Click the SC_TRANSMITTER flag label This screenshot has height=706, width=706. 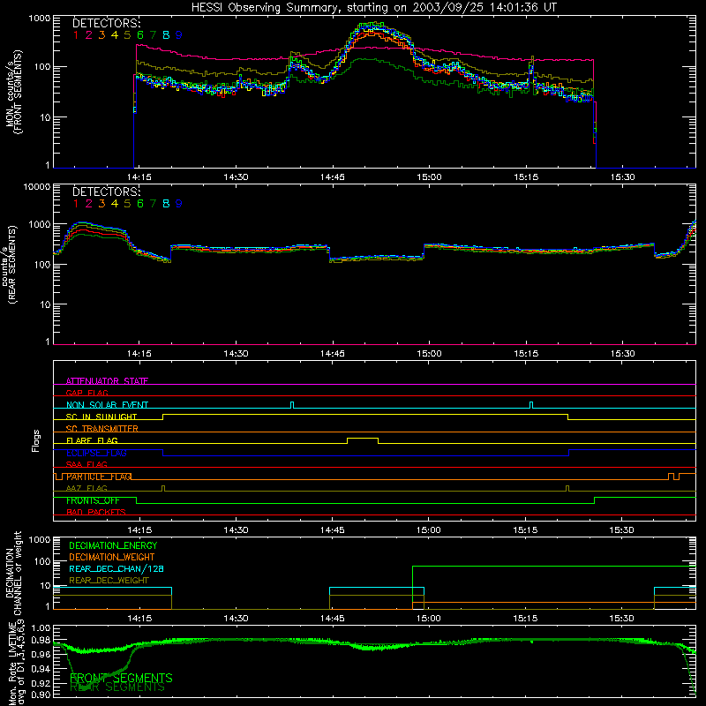point(102,429)
